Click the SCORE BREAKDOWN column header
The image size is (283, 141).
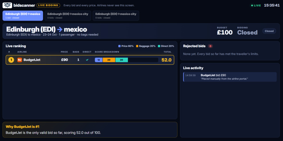coord(107,52)
